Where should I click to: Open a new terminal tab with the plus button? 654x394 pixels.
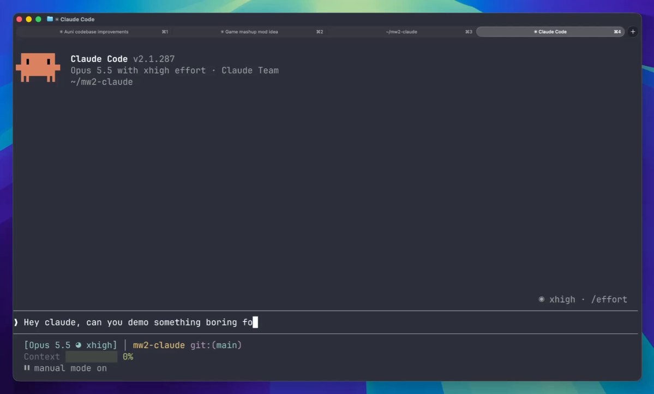pos(632,32)
